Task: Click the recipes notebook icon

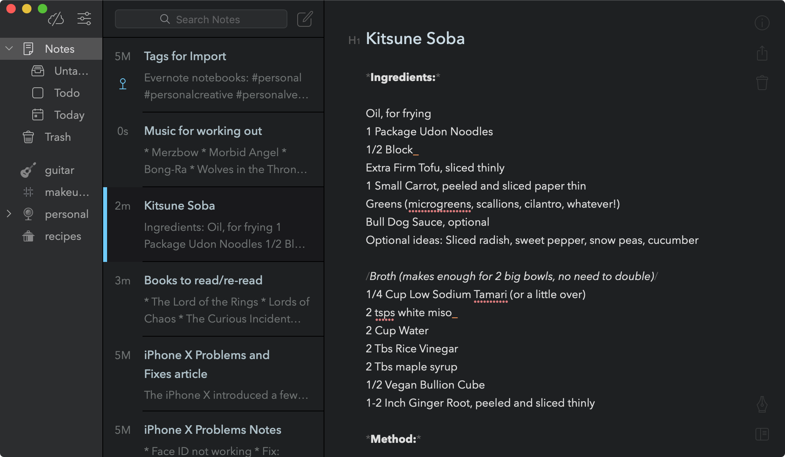Action: click(x=28, y=236)
